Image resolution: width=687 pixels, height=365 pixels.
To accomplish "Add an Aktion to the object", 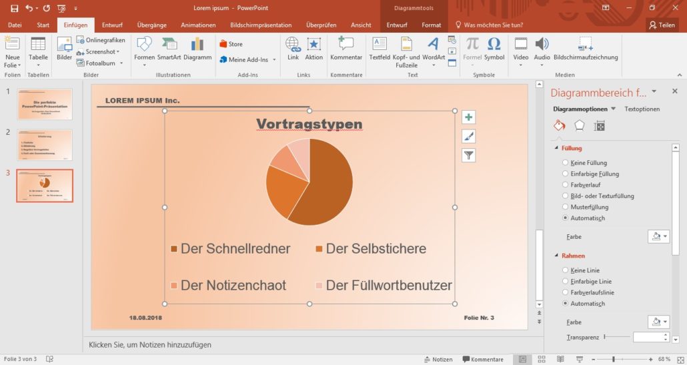I will point(313,49).
